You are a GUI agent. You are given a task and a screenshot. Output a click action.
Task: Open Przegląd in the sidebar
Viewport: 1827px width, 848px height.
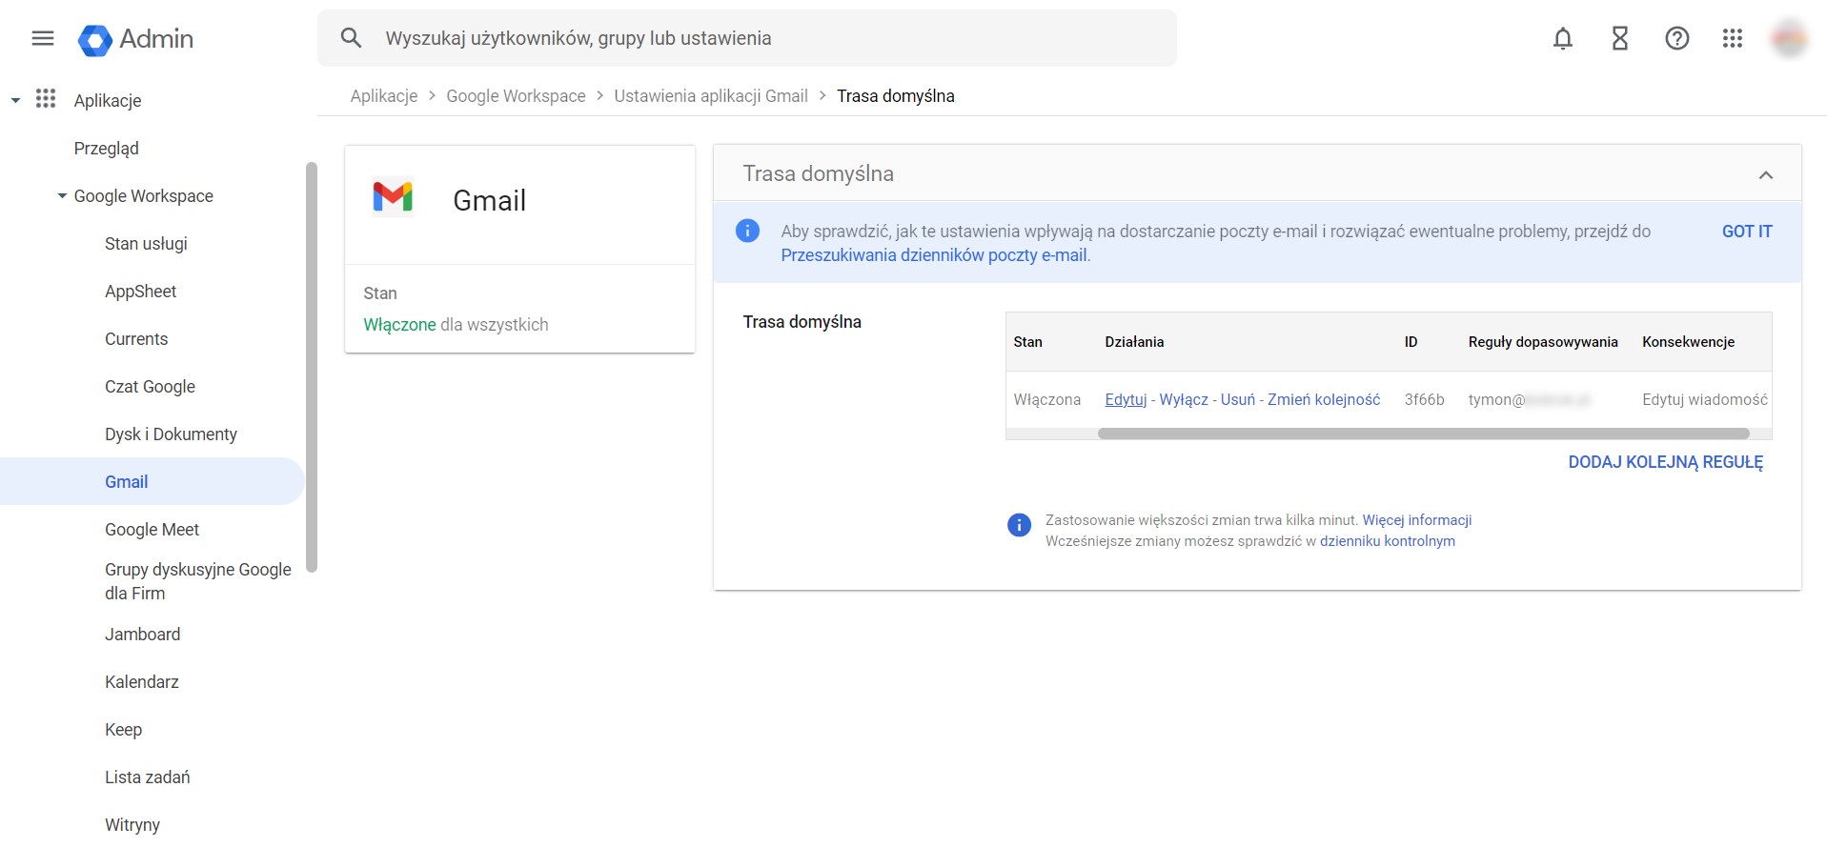[107, 149]
